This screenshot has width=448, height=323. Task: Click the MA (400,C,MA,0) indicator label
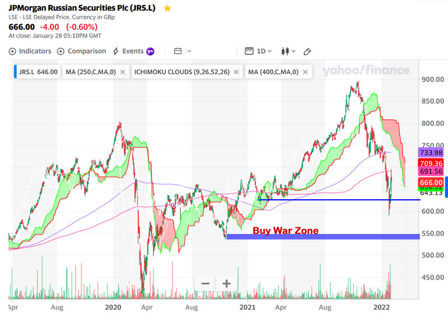273,72
